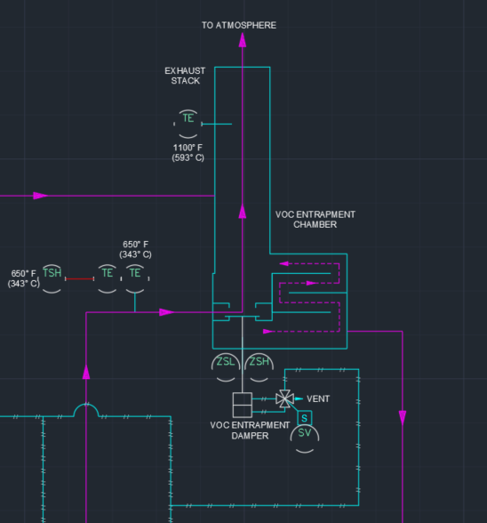487x523 pixels.
Task: Select the ZSL limit switch bubble
Action: pos(226,367)
